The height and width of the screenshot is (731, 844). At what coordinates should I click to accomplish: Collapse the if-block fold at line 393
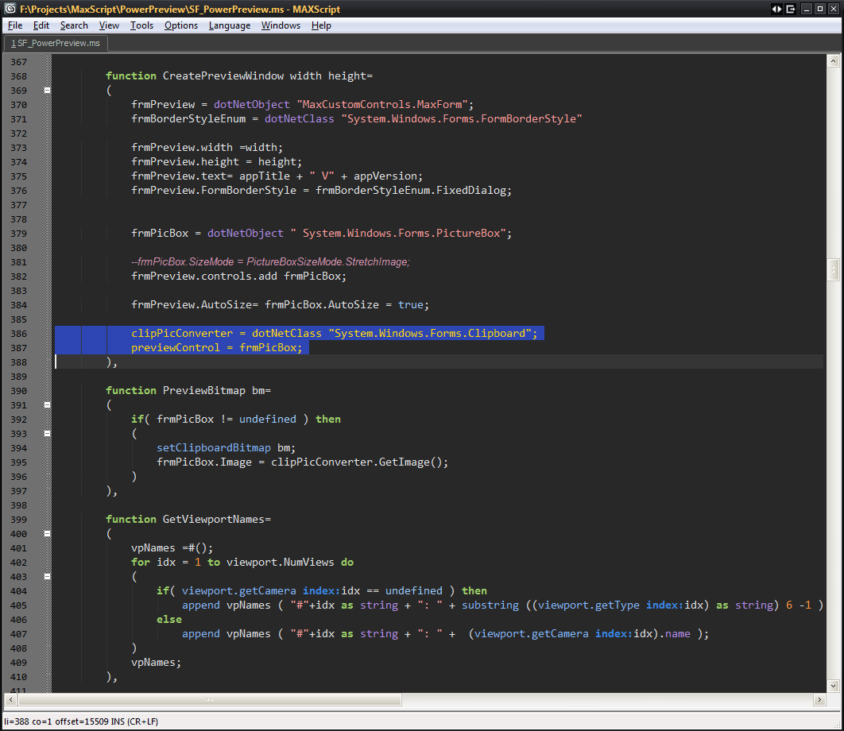pyautogui.click(x=47, y=434)
